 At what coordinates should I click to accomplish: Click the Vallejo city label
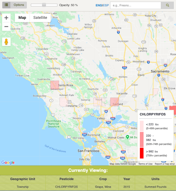pyautogui.click(x=101, y=118)
